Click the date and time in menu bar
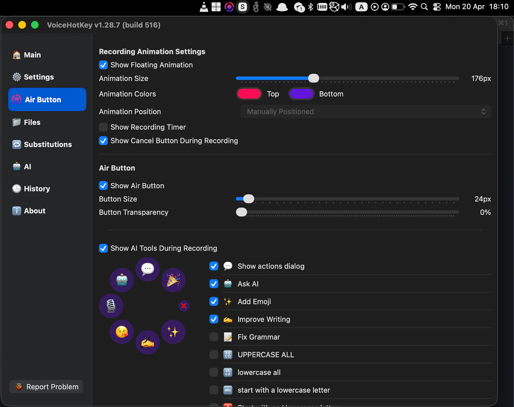The height and width of the screenshot is (407, 514). point(477,7)
